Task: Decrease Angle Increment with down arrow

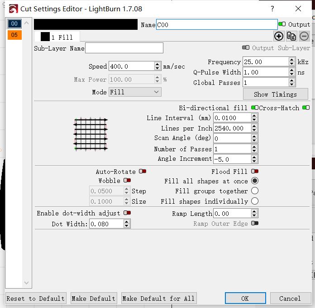Action: 254,161
